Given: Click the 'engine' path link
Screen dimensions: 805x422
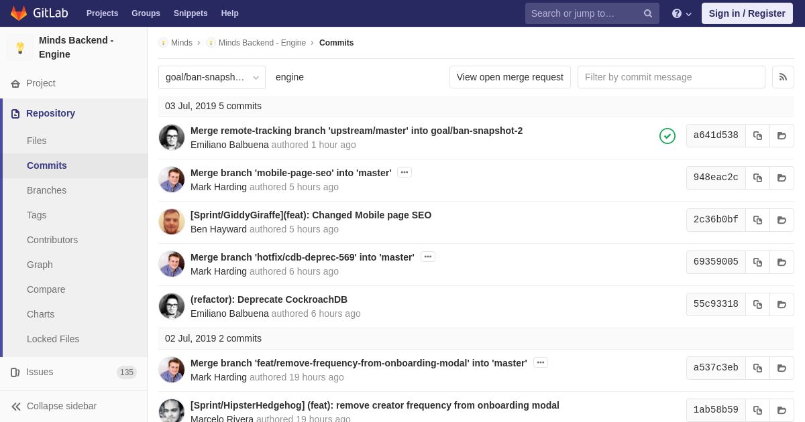Looking at the screenshot, I should (290, 77).
